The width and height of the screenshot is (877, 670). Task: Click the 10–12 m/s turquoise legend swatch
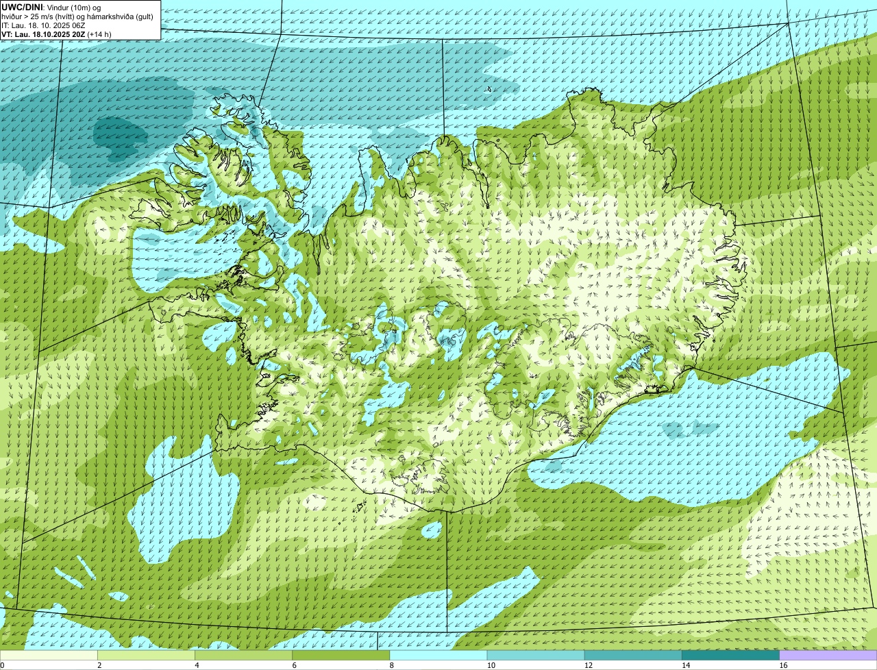click(x=536, y=655)
